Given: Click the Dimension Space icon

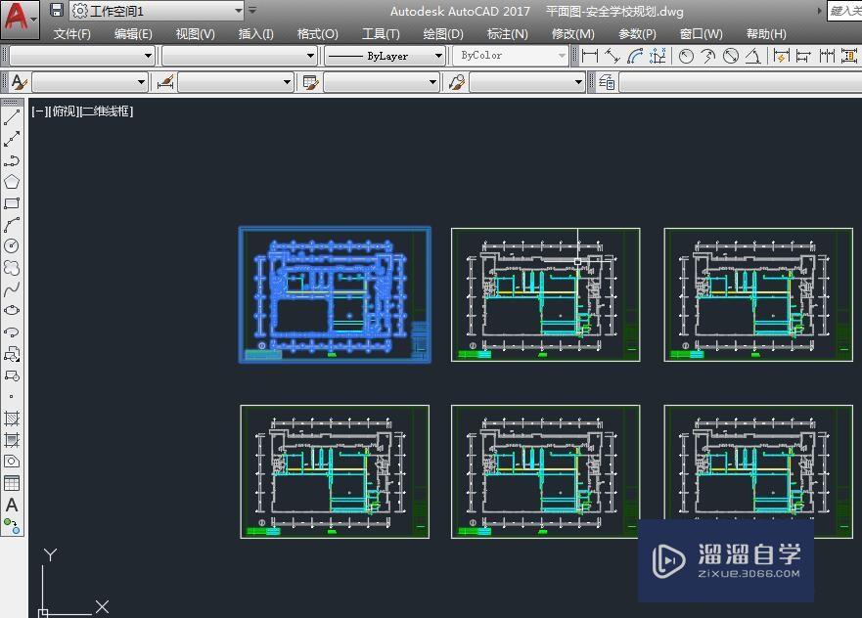Looking at the screenshot, I should (849, 56).
